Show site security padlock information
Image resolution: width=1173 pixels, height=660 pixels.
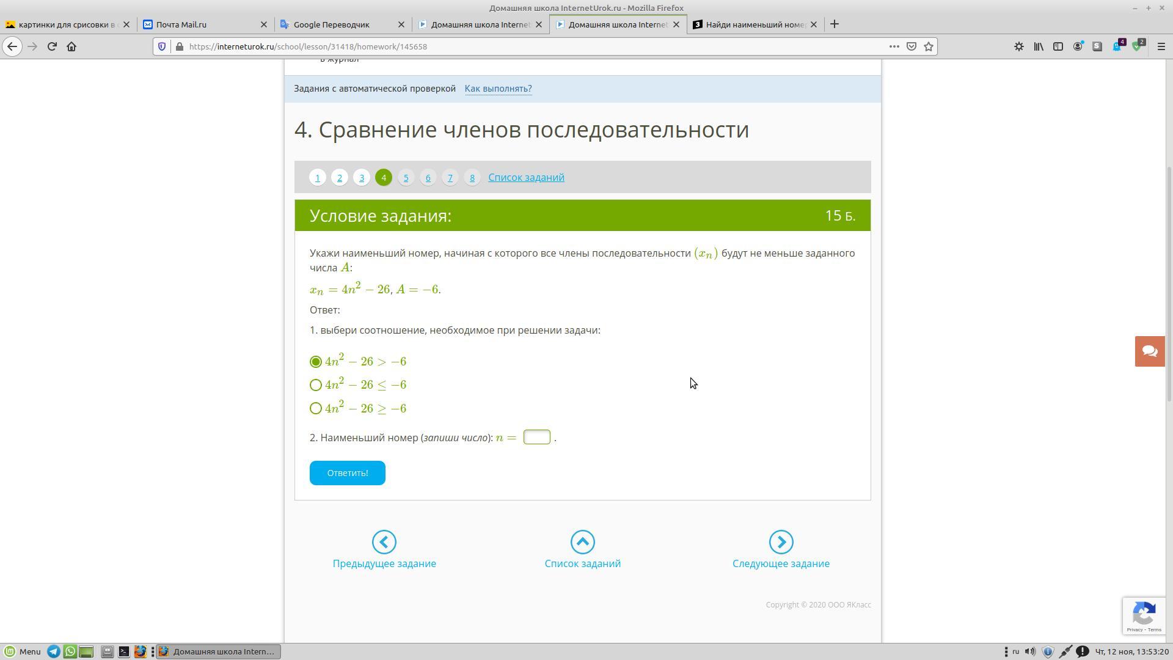pyautogui.click(x=179, y=46)
